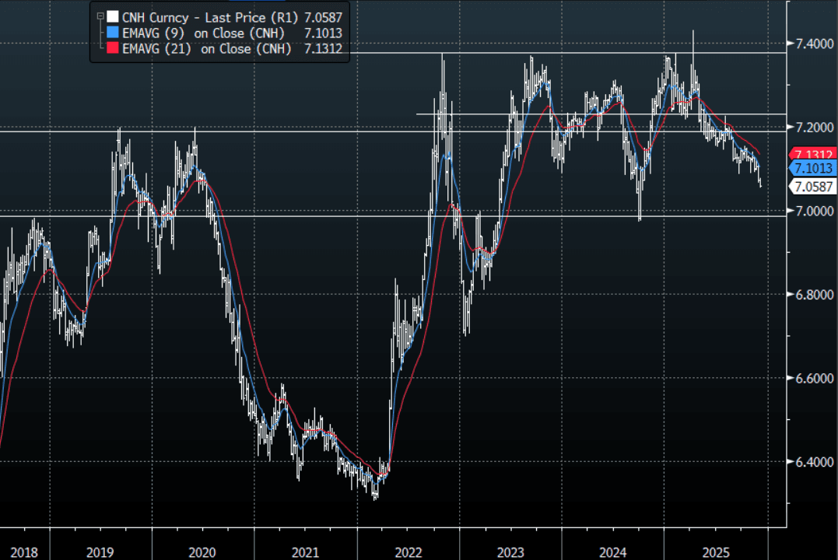Click the blue EMAVG (9) color swatch
The image size is (838, 560).
113,33
